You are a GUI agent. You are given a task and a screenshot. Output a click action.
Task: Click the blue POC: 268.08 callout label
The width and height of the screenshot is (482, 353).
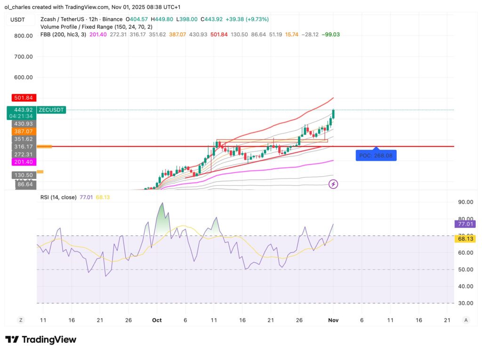[376, 155]
